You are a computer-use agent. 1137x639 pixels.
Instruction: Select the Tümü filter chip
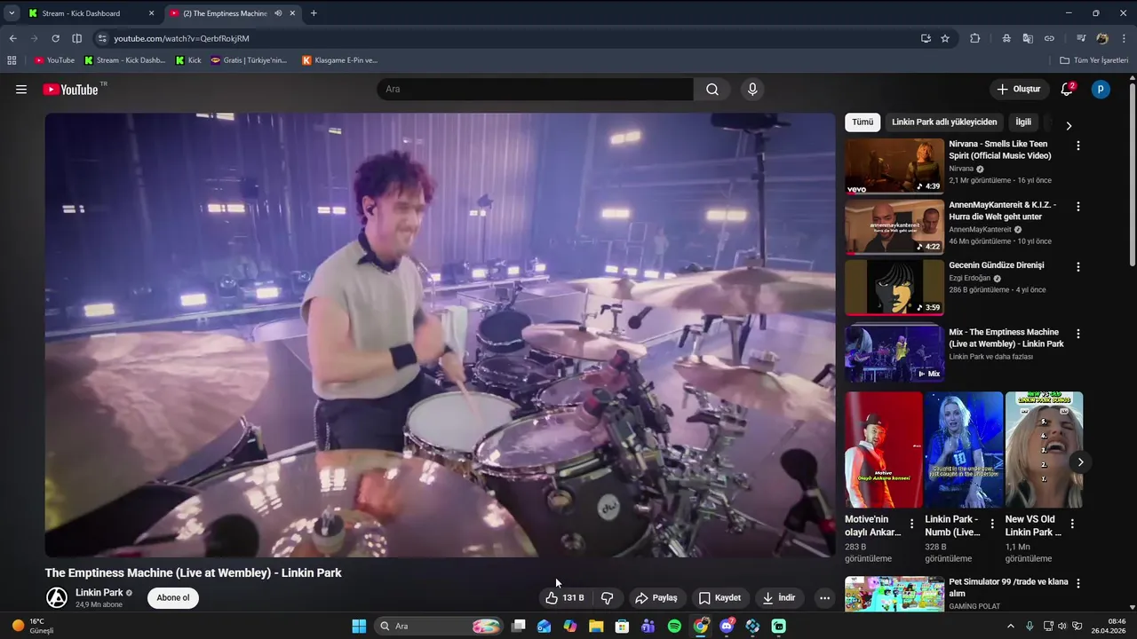[863, 122]
